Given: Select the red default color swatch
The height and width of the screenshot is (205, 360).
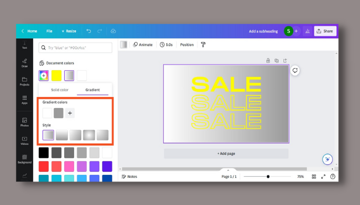Looking at the screenshot, I should point(44,167).
